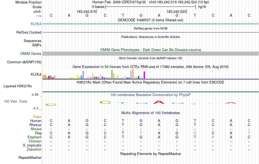Click the Sequences track label
The image size is (259, 164).
tap(32, 41)
